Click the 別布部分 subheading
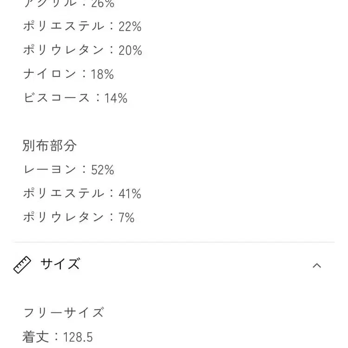Viewport: 348px width, 348px height. click(x=50, y=146)
